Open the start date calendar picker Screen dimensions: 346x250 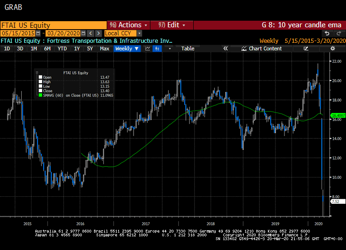tap(38, 33)
